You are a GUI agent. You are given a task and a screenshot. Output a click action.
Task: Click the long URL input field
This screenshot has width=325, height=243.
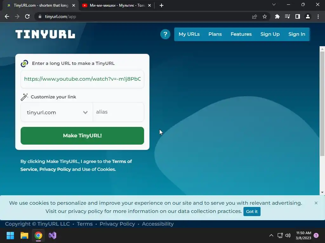82,79
